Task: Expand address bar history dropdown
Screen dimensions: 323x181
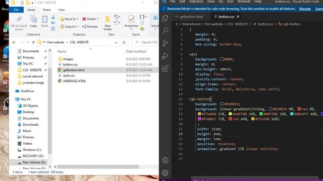Action: (116, 42)
